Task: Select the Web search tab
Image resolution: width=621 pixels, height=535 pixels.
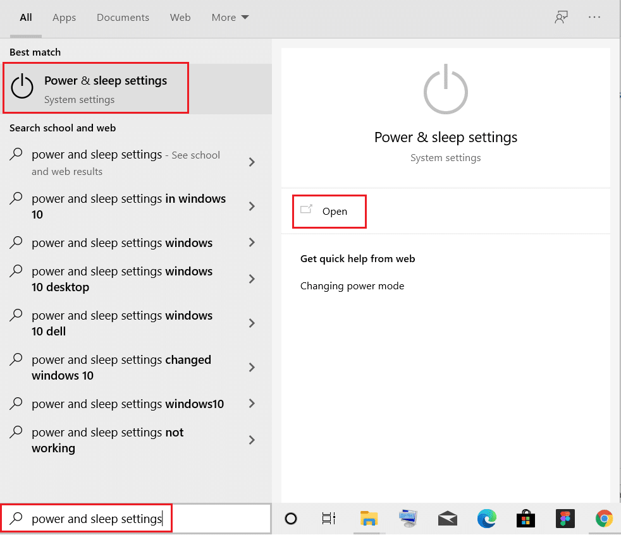Action: [x=180, y=18]
